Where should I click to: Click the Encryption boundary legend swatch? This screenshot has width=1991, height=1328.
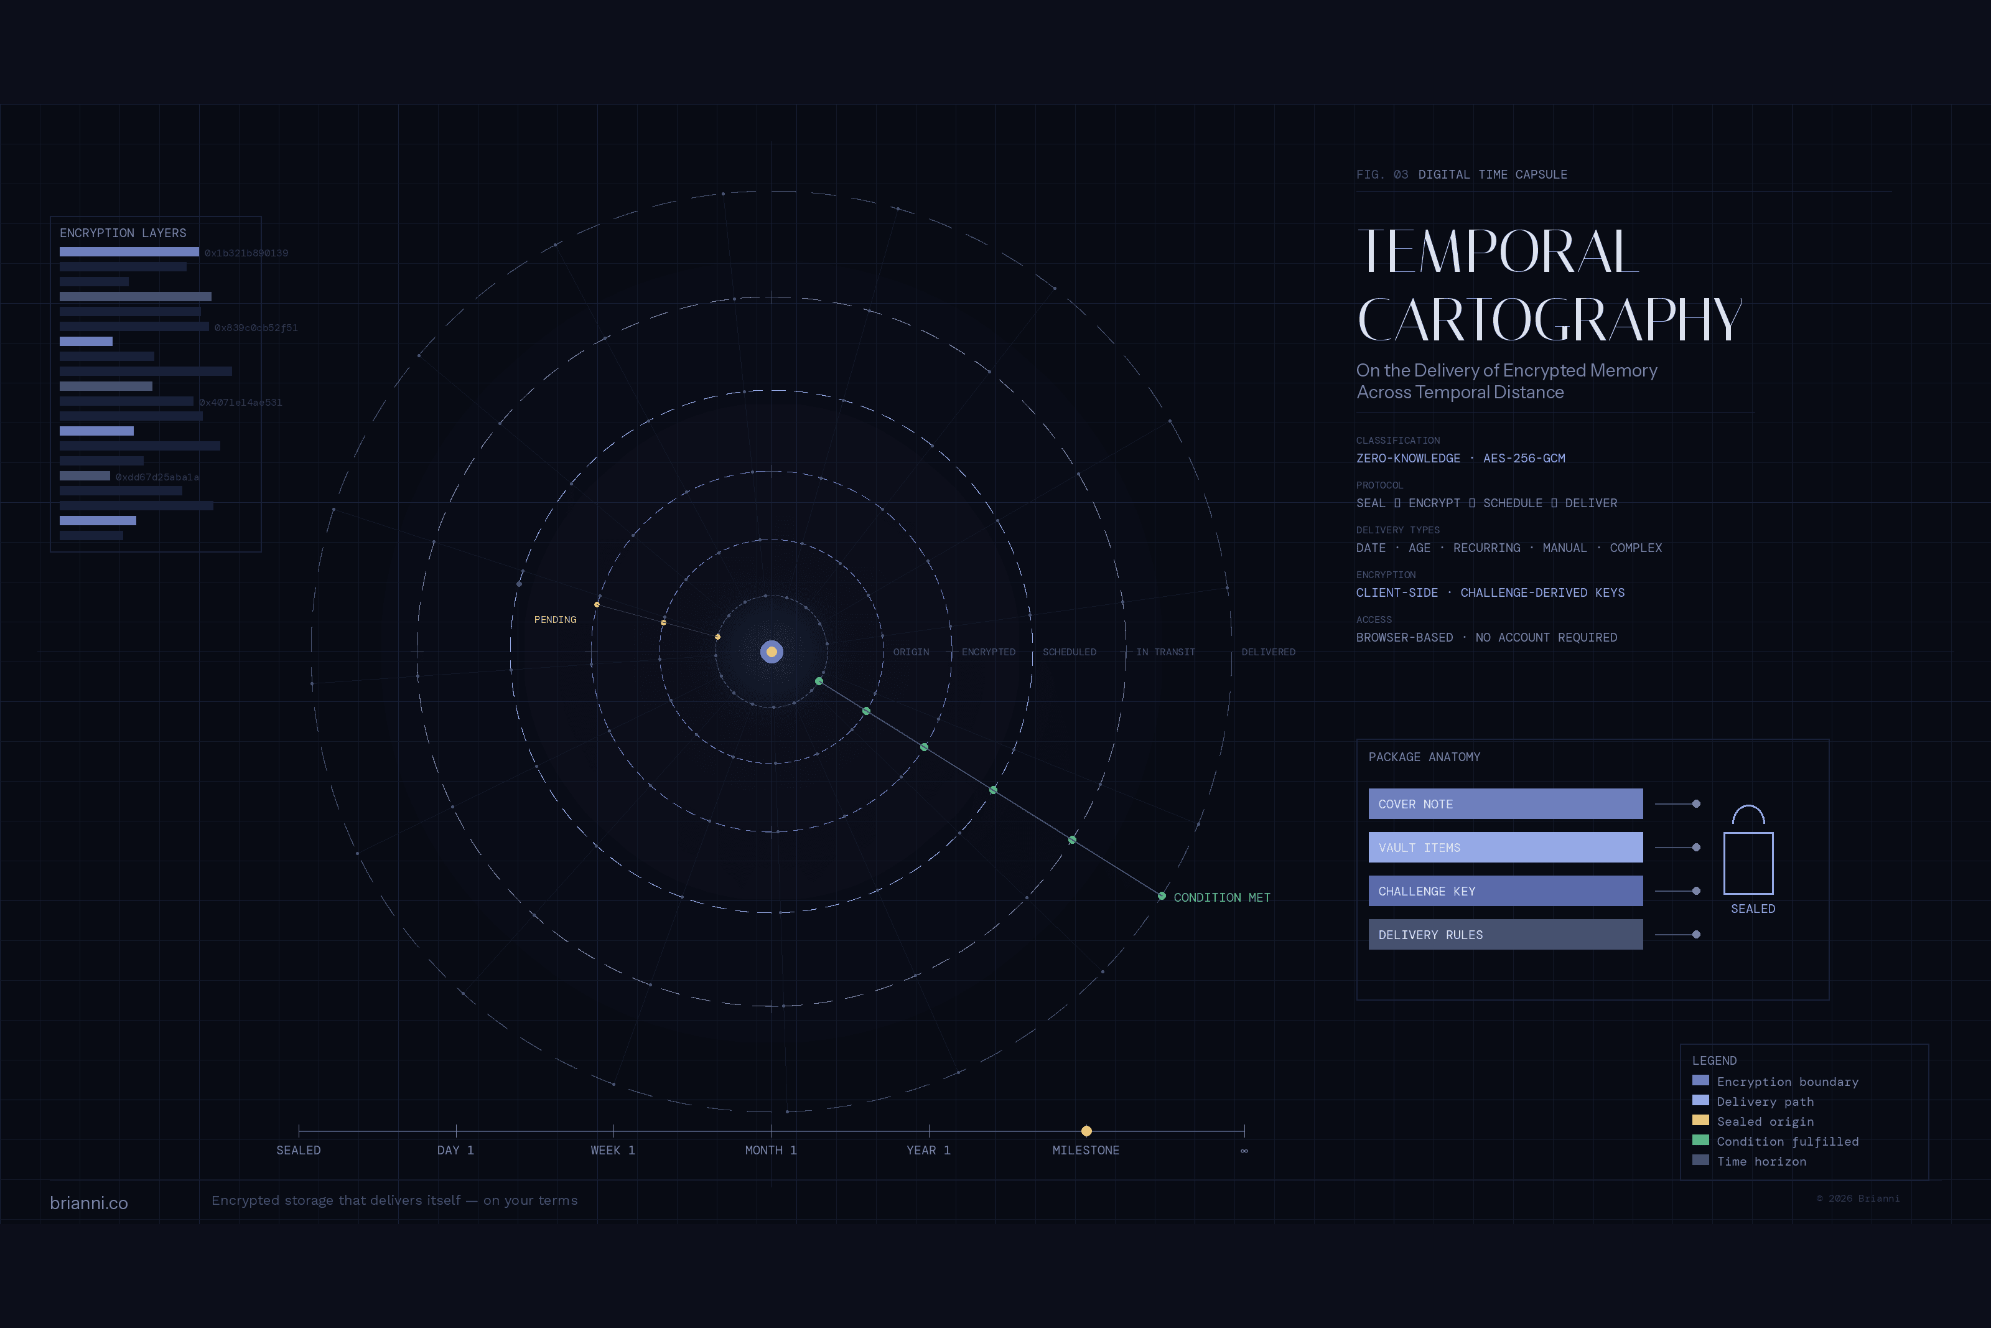(1700, 1080)
